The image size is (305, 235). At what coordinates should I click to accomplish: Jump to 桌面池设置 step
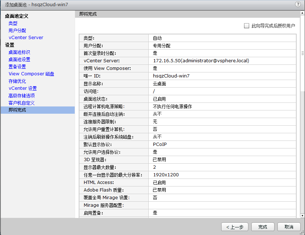click(x=19, y=59)
